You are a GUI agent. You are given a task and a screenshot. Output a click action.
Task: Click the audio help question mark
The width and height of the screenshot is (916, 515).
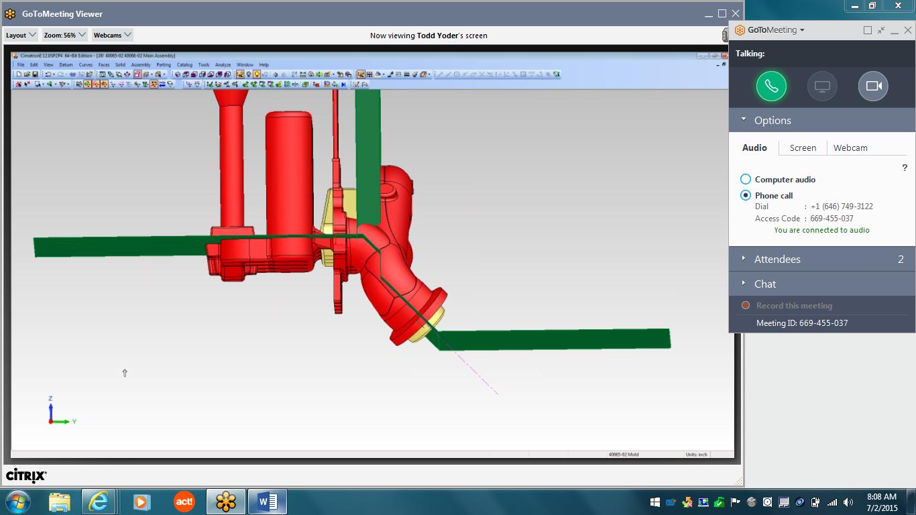pyautogui.click(x=905, y=168)
